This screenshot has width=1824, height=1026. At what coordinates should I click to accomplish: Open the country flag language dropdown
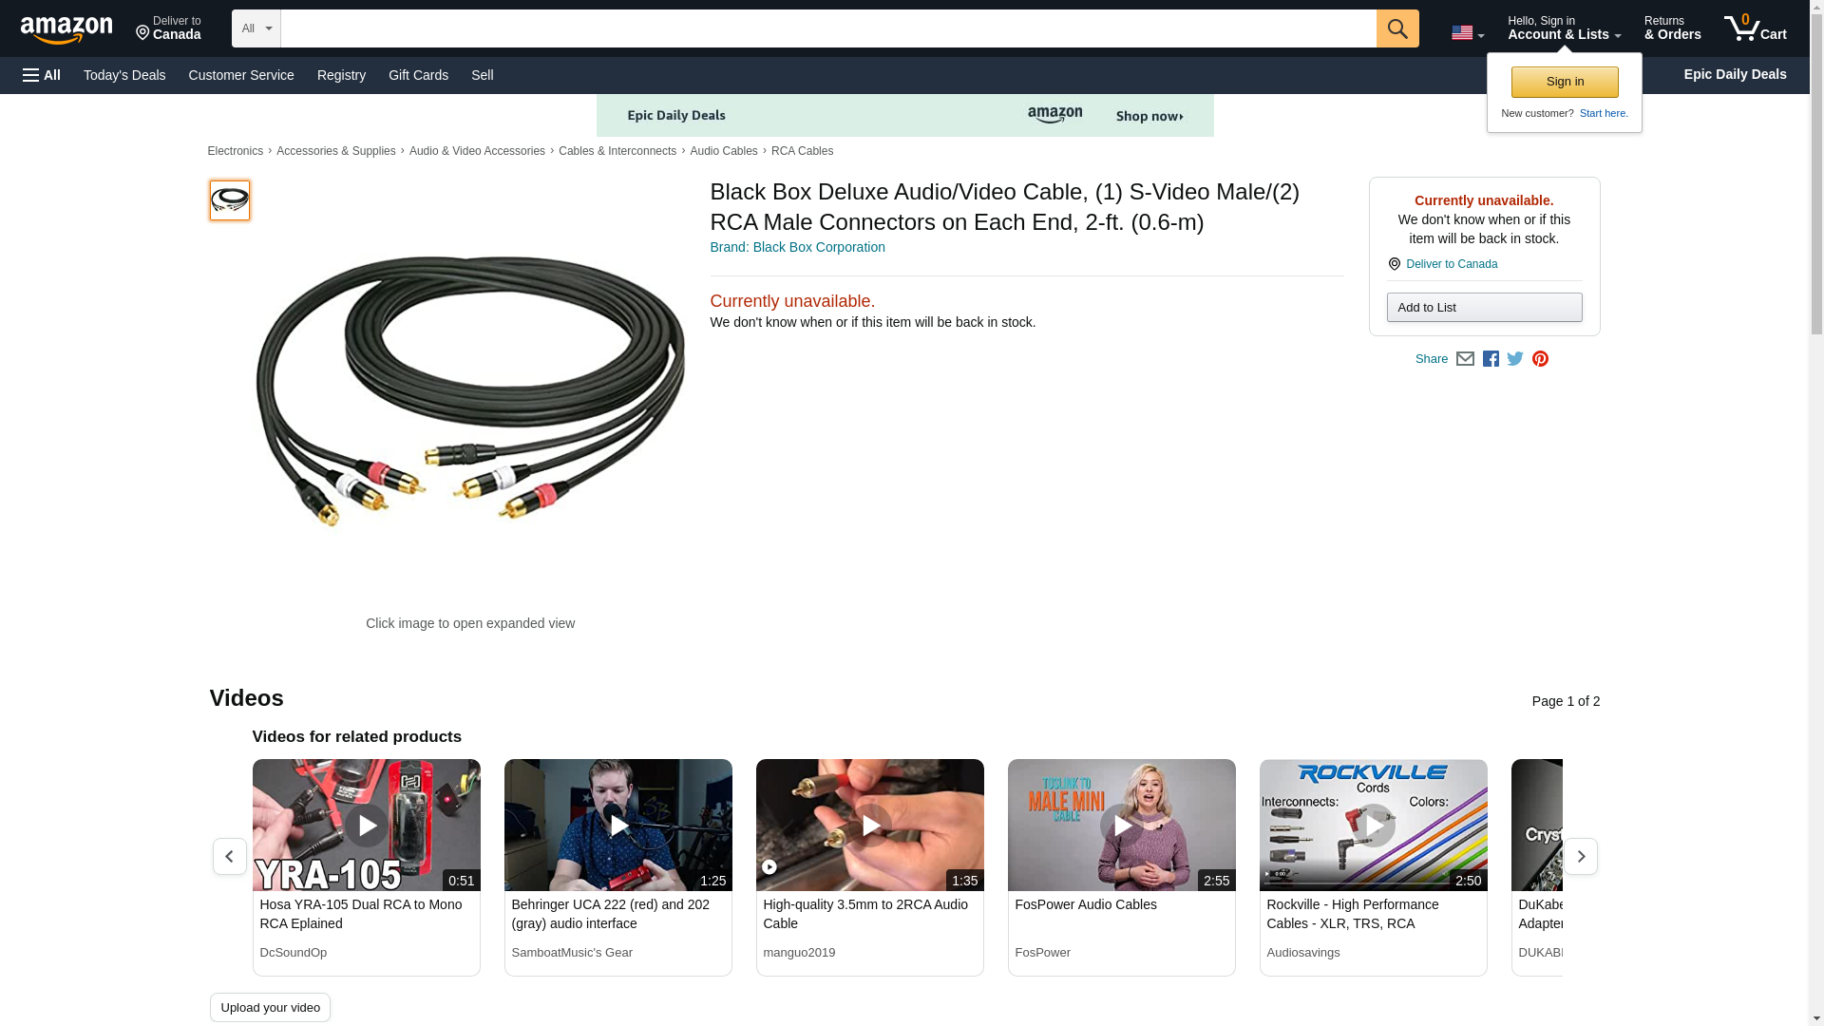pyautogui.click(x=1467, y=33)
